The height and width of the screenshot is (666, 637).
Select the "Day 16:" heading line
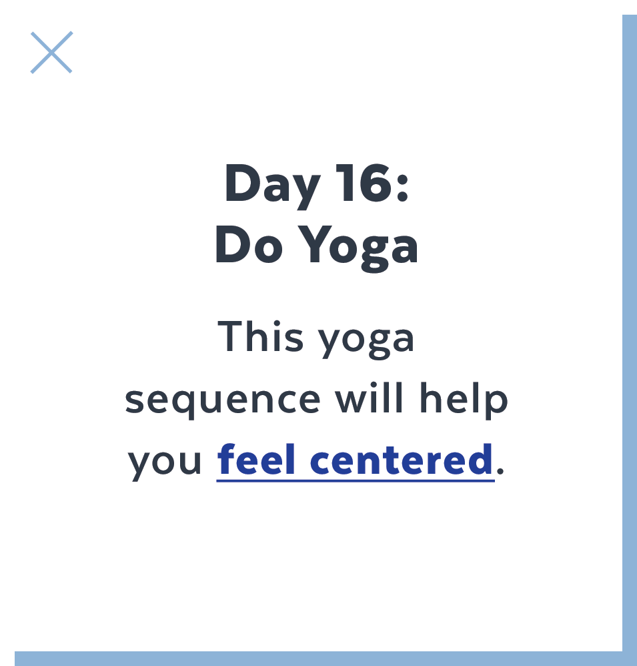tap(316, 186)
